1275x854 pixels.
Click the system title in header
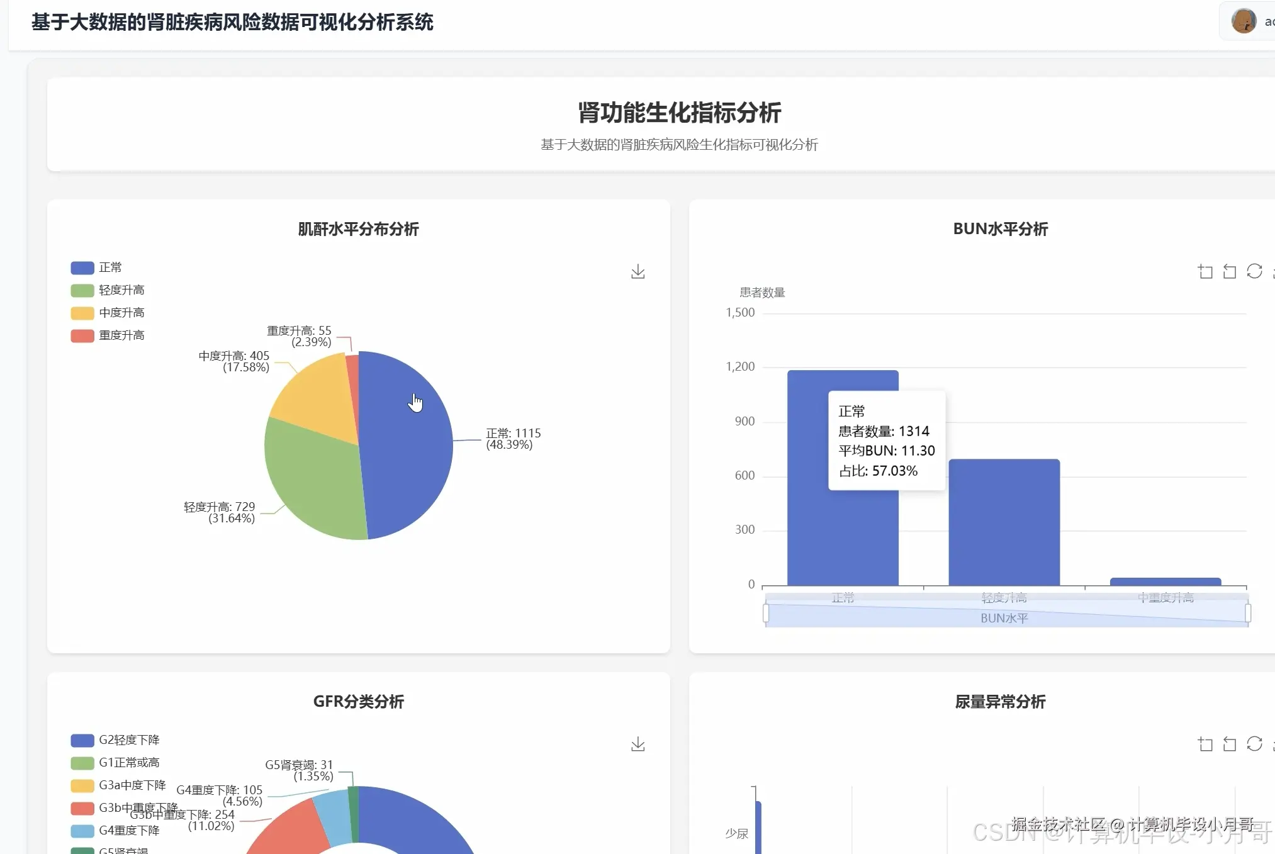coord(232,22)
